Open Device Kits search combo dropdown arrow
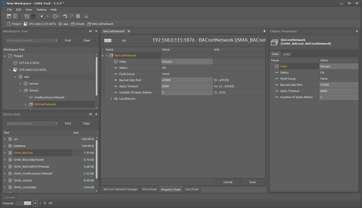 point(56,123)
